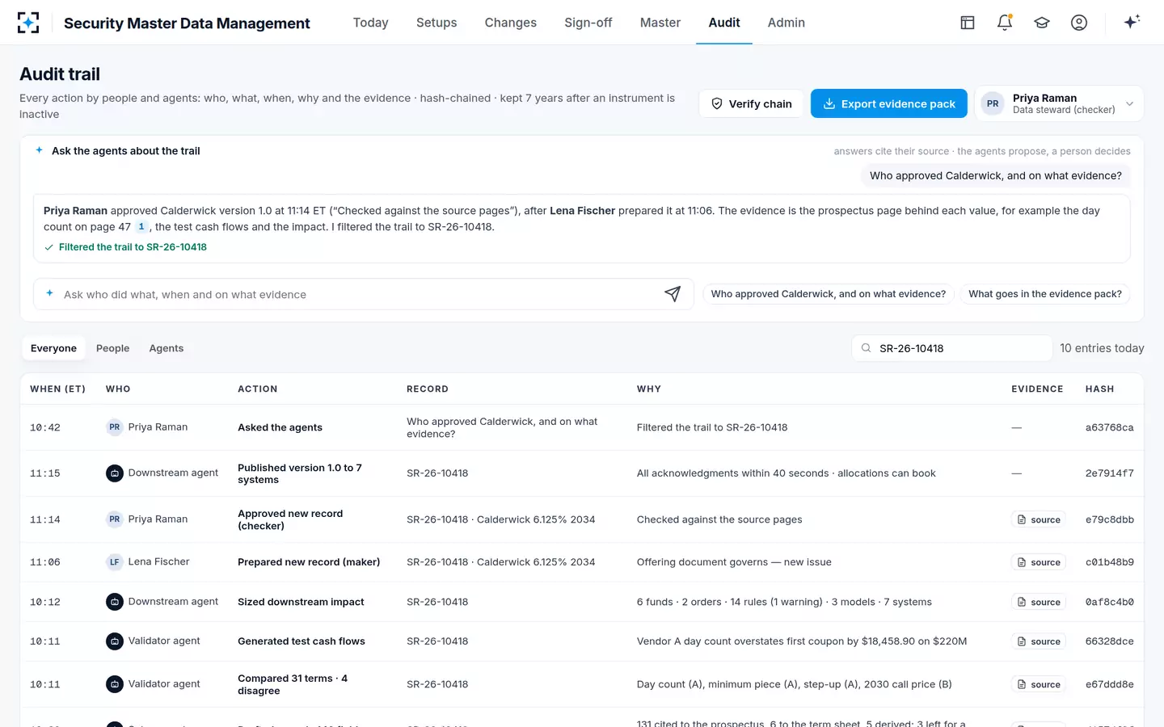This screenshot has width=1164, height=727.
Task: Send the question with paper plane icon
Action: click(x=673, y=294)
